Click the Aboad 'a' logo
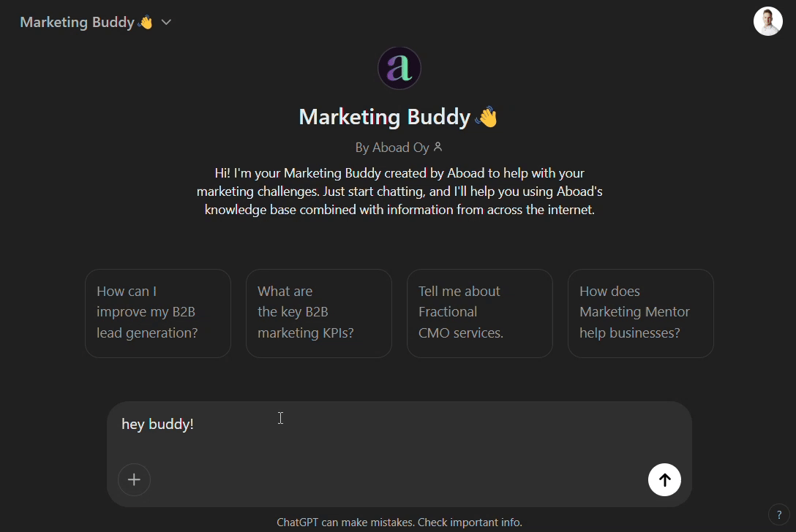The height and width of the screenshot is (532, 796). (399, 69)
